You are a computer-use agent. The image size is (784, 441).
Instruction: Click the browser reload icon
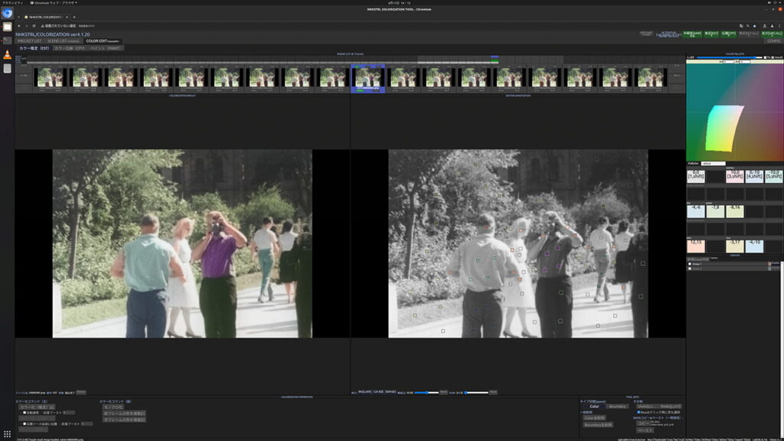click(x=34, y=26)
